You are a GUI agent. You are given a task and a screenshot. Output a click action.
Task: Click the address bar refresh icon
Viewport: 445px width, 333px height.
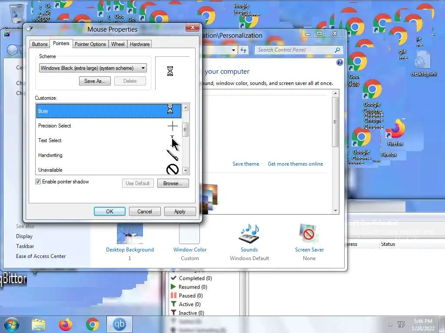tap(243, 50)
